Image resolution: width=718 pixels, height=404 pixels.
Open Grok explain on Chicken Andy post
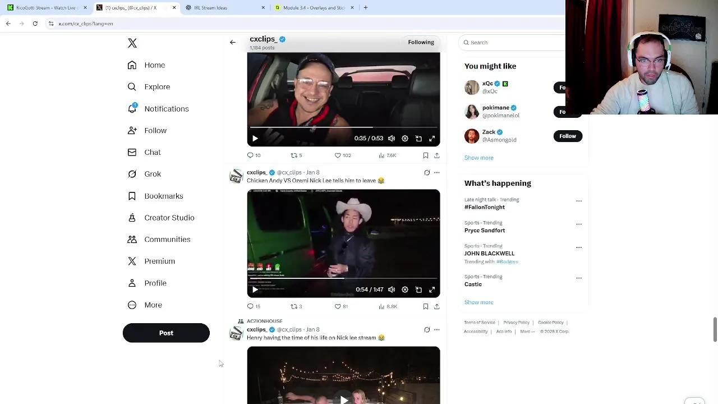click(x=427, y=173)
